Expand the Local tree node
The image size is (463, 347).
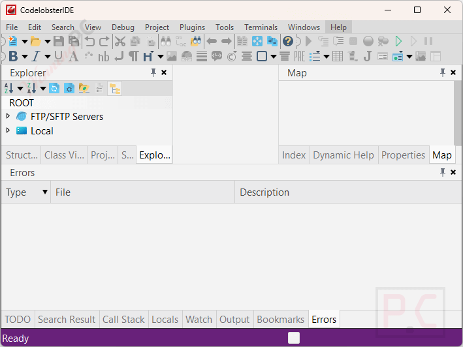tap(8, 130)
